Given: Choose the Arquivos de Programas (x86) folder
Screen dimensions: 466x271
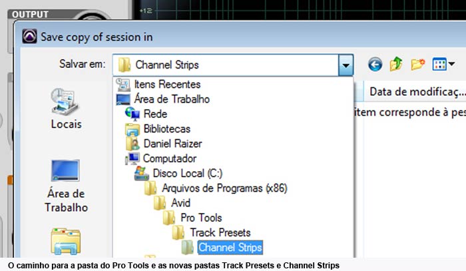Looking at the screenshot, I should tap(224, 188).
